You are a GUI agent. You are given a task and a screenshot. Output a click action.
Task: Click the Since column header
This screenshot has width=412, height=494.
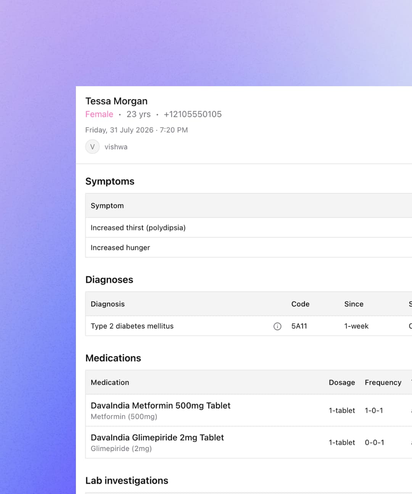(354, 304)
